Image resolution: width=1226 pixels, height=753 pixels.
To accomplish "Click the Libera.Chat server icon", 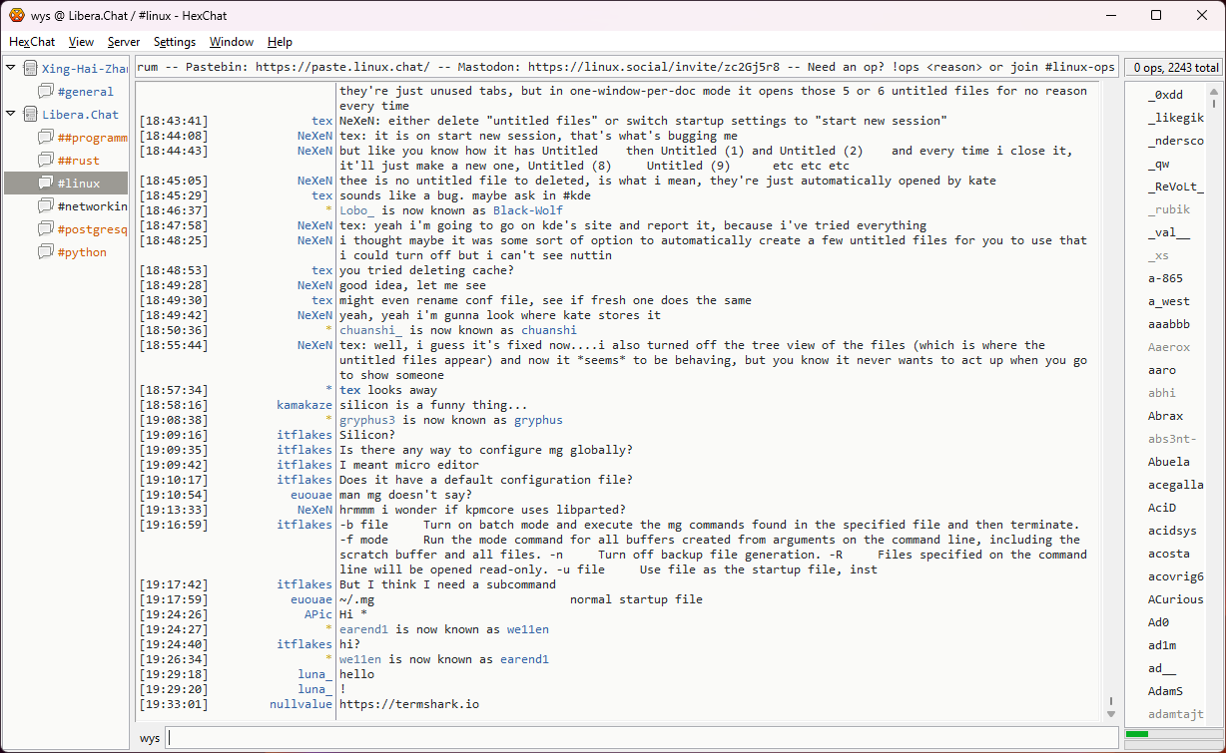I will pos(30,115).
